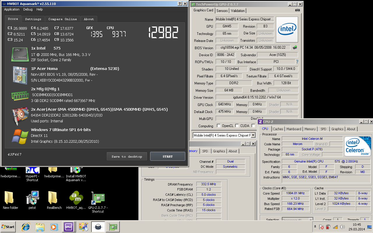Click the 12982 total score display
The width and height of the screenshot is (373, 233).
[x=163, y=32]
